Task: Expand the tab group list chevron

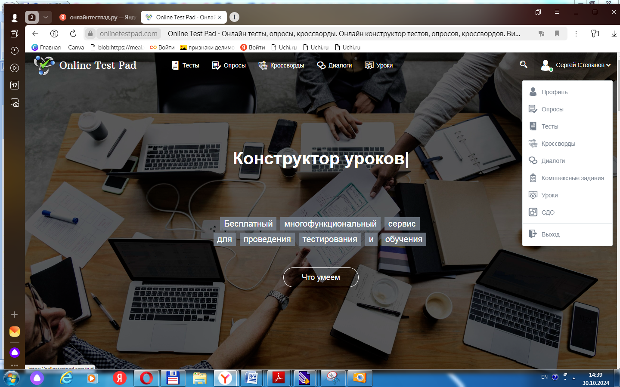Action: (46, 17)
